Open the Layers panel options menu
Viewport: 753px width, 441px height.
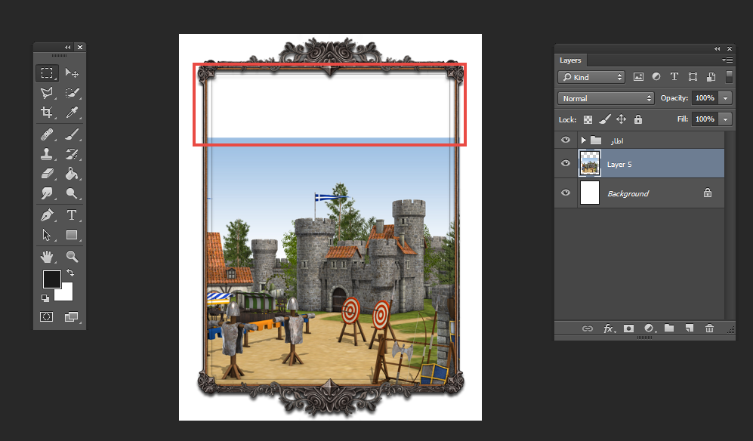[x=727, y=60]
